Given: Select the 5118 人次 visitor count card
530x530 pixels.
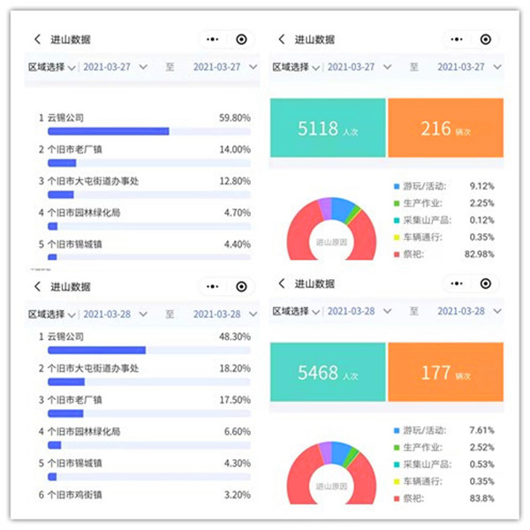Looking at the screenshot, I should pos(328,128).
